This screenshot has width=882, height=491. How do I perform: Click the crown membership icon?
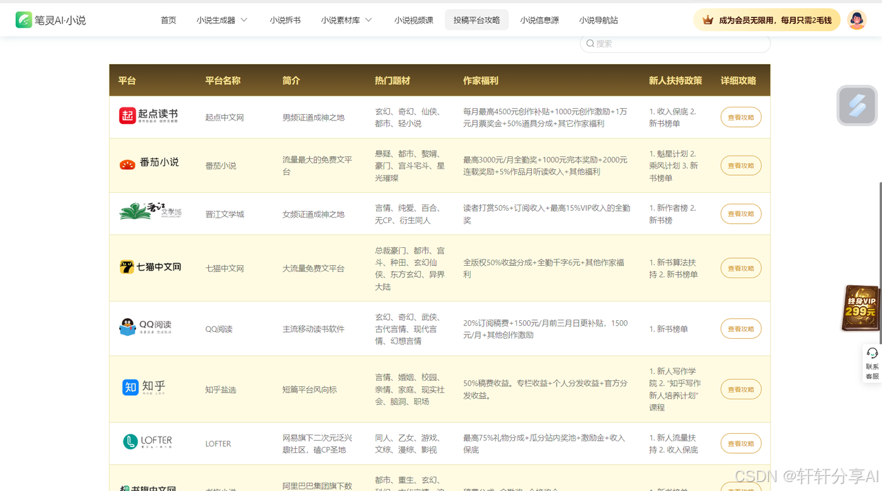[x=708, y=20]
